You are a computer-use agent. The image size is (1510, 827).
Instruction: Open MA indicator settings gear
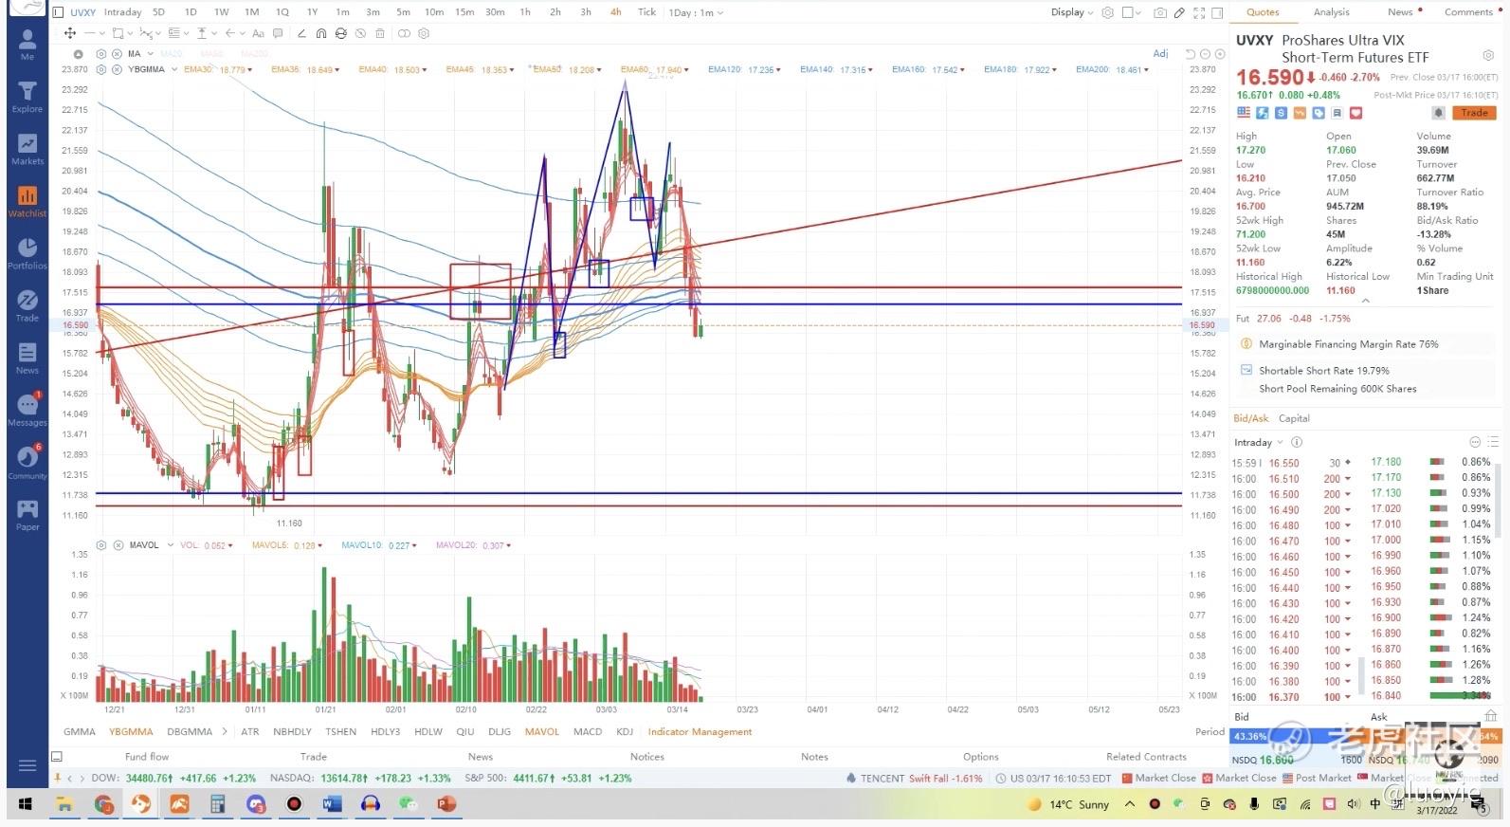[x=100, y=54]
